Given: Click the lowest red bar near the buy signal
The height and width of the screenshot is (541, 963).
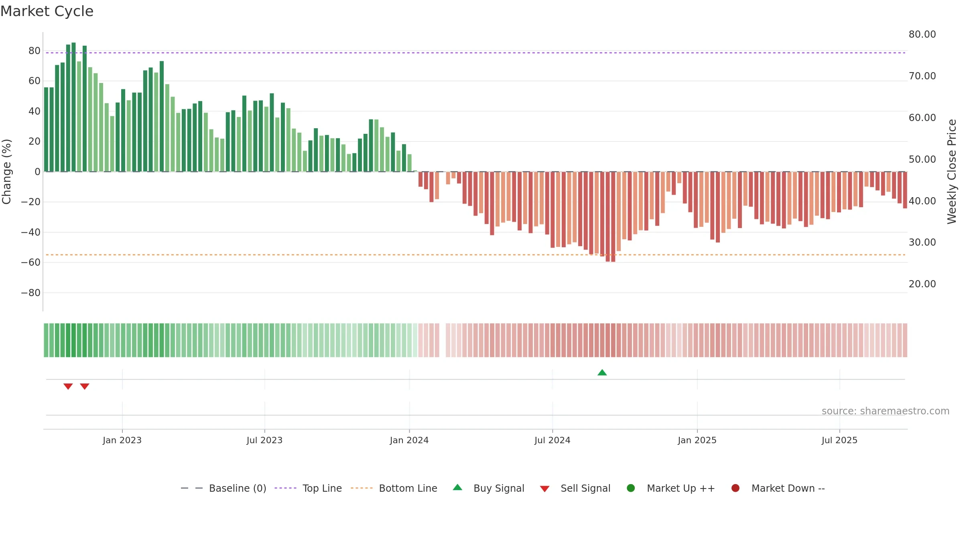Looking at the screenshot, I should point(613,217).
